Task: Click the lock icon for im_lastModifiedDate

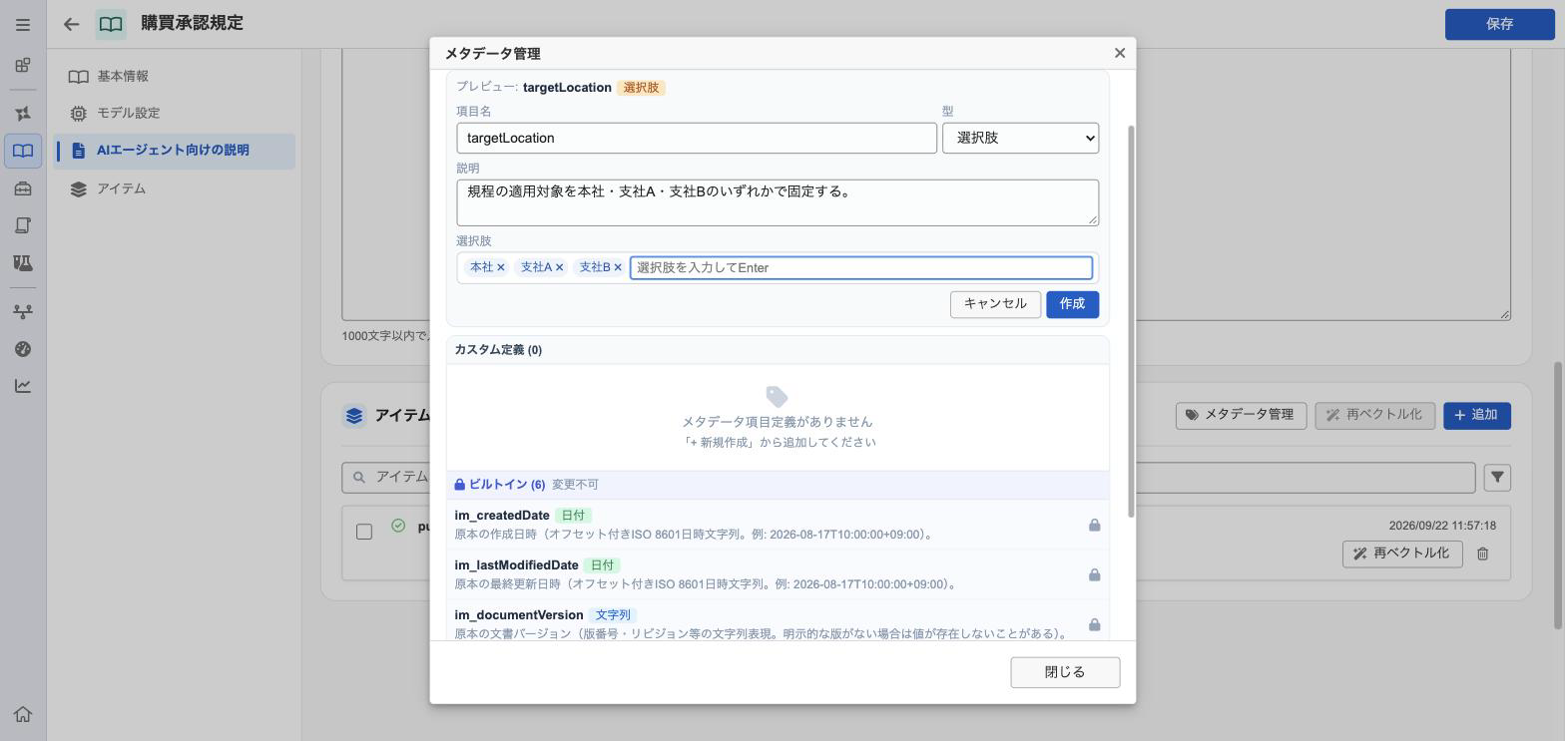Action: [1094, 574]
